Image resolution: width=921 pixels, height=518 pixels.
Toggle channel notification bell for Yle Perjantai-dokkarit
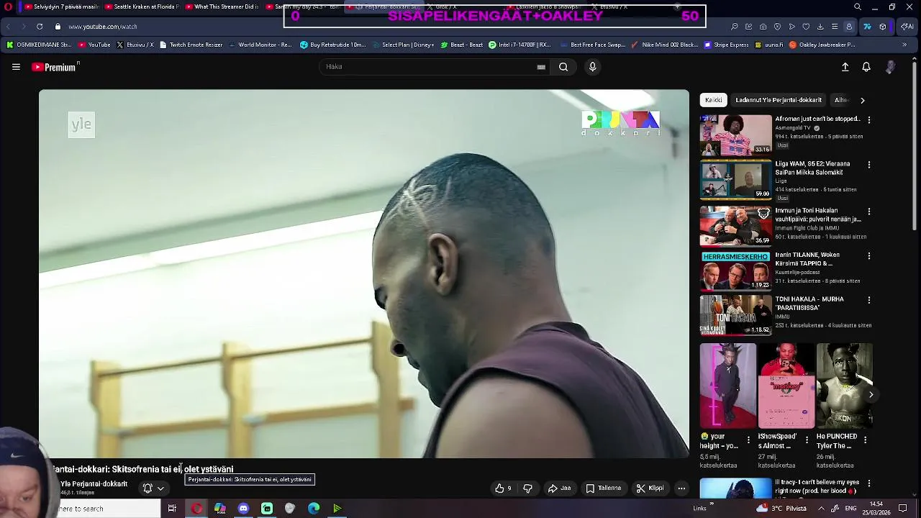(x=148, y=489)
